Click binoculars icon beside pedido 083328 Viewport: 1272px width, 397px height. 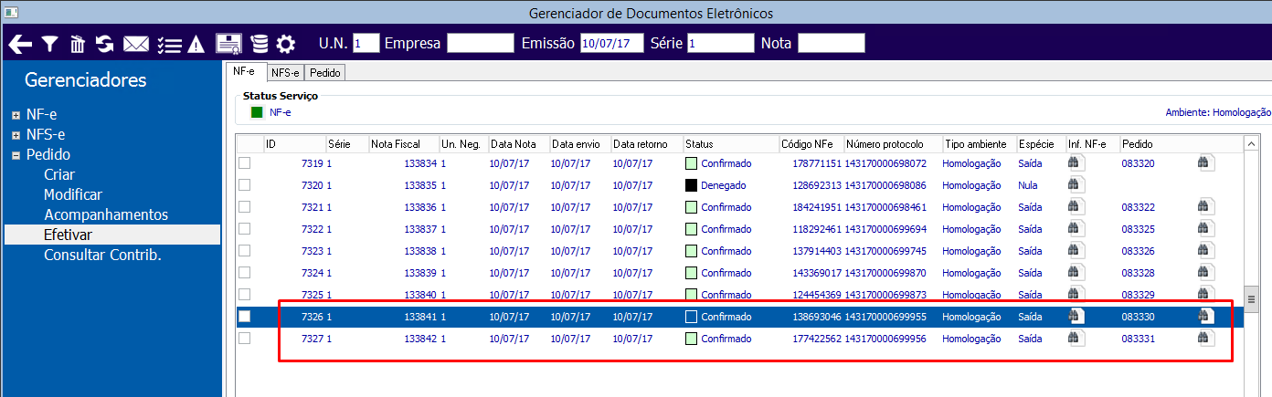pyautogui.click(x=1206, y=273)
